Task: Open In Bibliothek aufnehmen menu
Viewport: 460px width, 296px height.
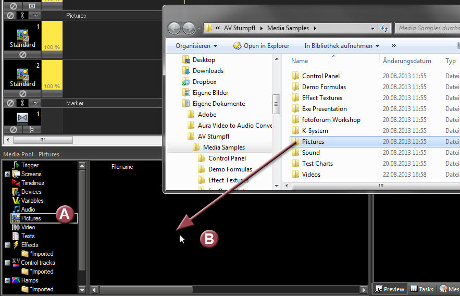Action: 342,46
